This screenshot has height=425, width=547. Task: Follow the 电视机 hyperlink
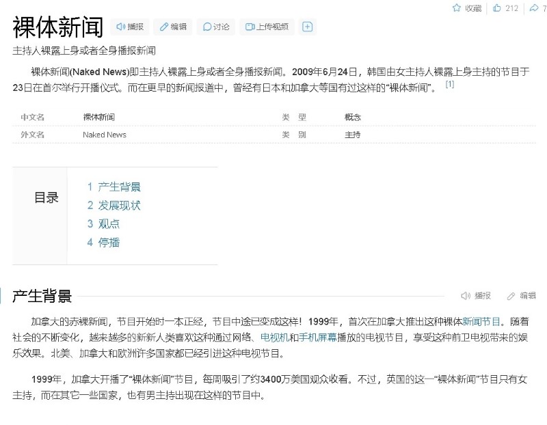[x=273, y=338]
